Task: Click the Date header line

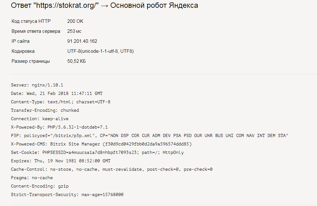Action: (57, 94)
